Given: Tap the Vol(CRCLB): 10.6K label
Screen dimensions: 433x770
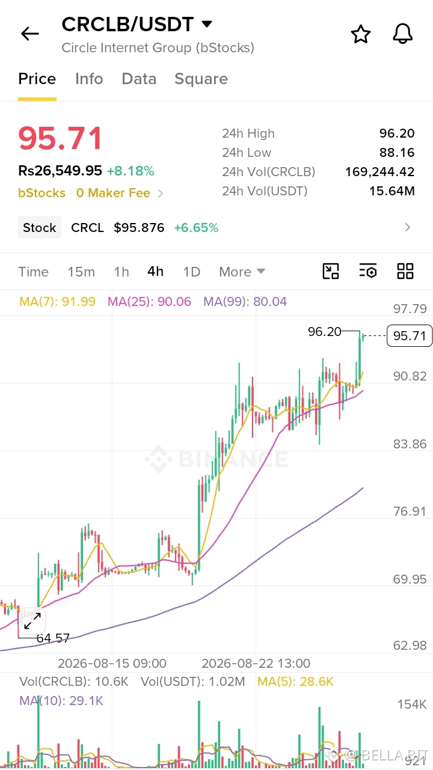Looking at the screenshot, I should 74,682.
